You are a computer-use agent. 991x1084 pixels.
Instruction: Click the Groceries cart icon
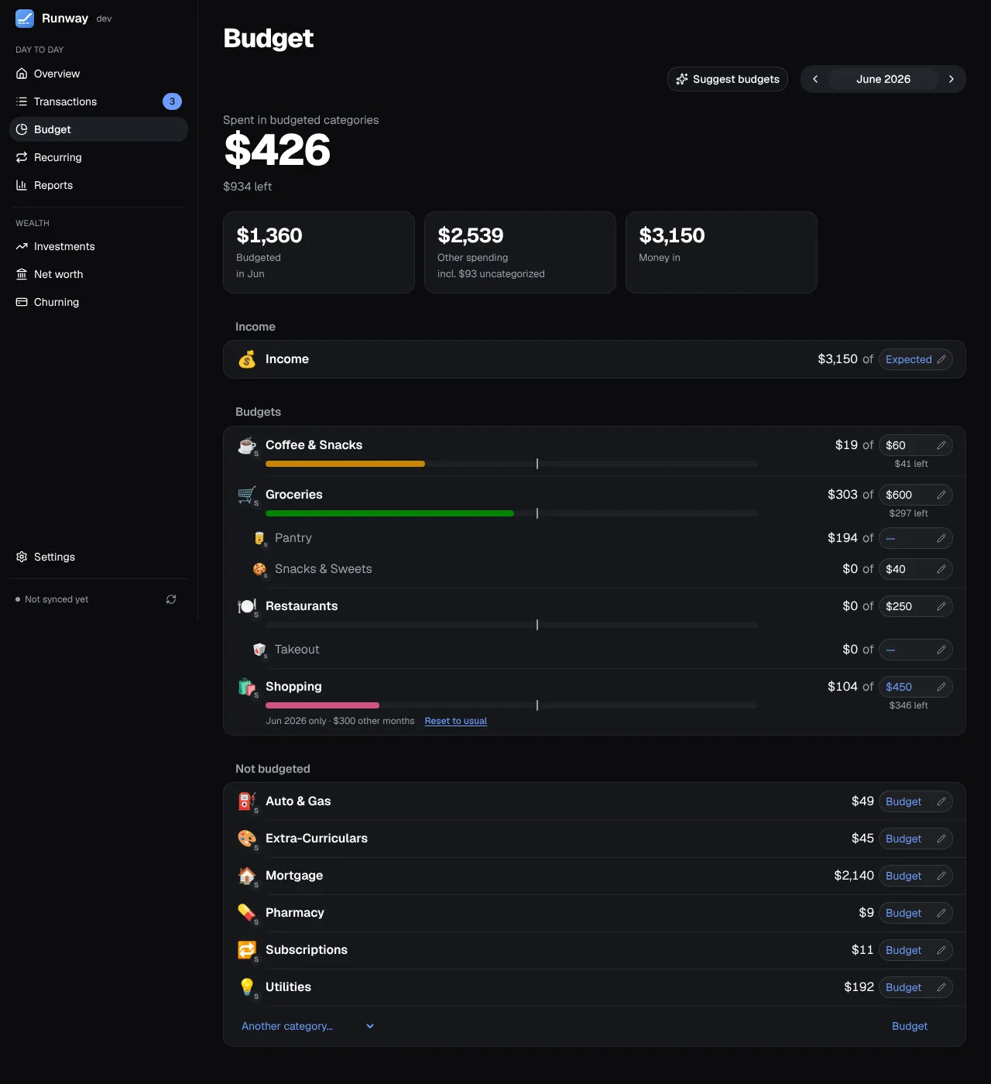247,495
